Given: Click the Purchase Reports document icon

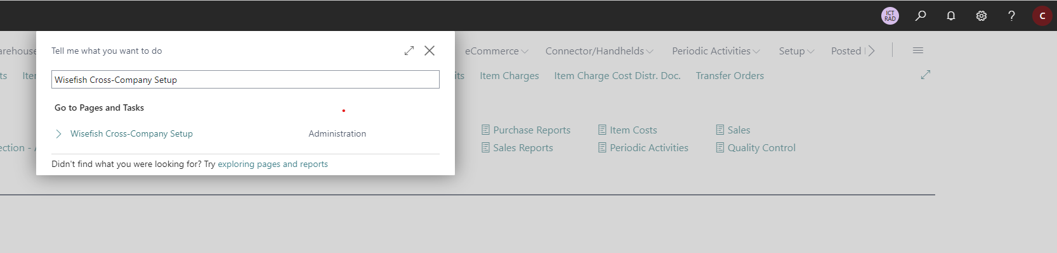Looking at the screenshot, I should [485, 130].
